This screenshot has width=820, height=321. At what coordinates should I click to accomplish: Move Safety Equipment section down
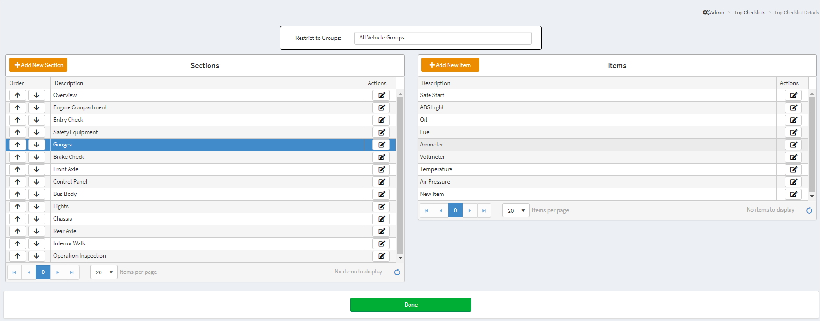click(36, 132)
